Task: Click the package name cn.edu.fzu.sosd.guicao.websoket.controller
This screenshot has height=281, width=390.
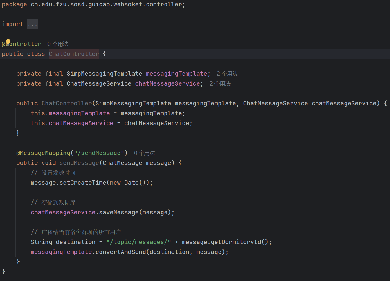Action: pyautogui.click(x=107, y=5)
